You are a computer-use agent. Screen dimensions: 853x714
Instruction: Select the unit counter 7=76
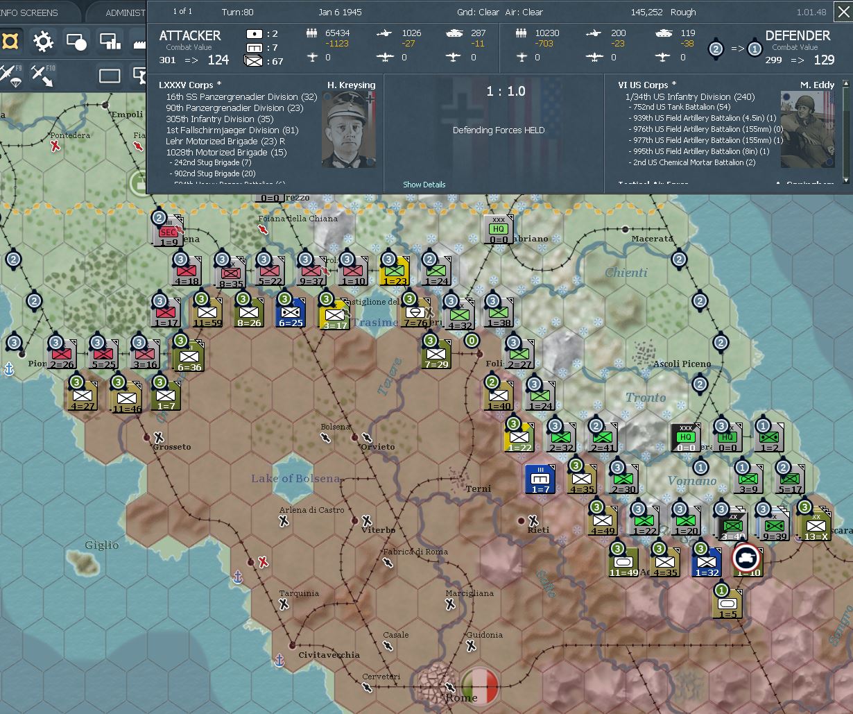click(x=415, y=313)
